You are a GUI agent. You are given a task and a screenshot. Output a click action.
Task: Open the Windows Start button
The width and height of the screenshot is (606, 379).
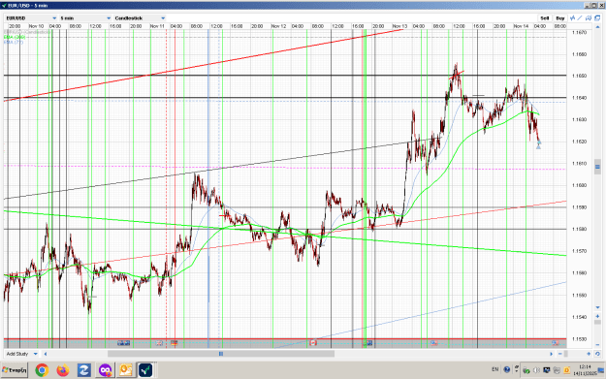(x=15, y=370)
